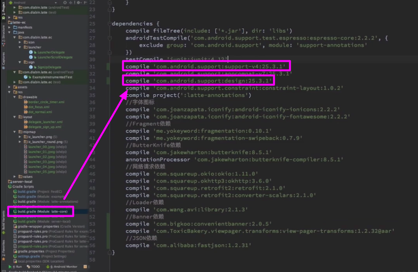Open the LauncherScrollDelegate class
The height and width of the screenshot is (272, 418).
(x=55, y=57)
